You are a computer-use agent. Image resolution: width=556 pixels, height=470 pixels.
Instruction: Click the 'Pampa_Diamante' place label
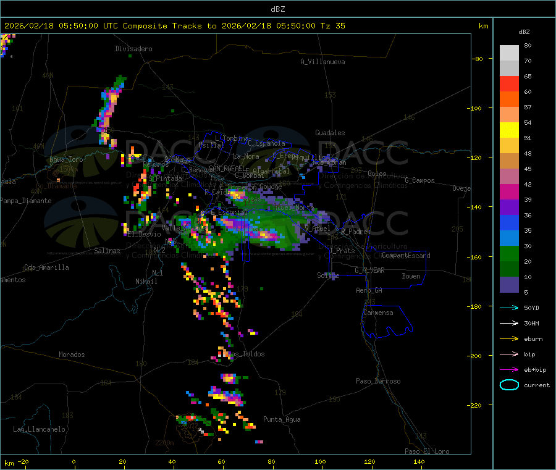point(26,201)
